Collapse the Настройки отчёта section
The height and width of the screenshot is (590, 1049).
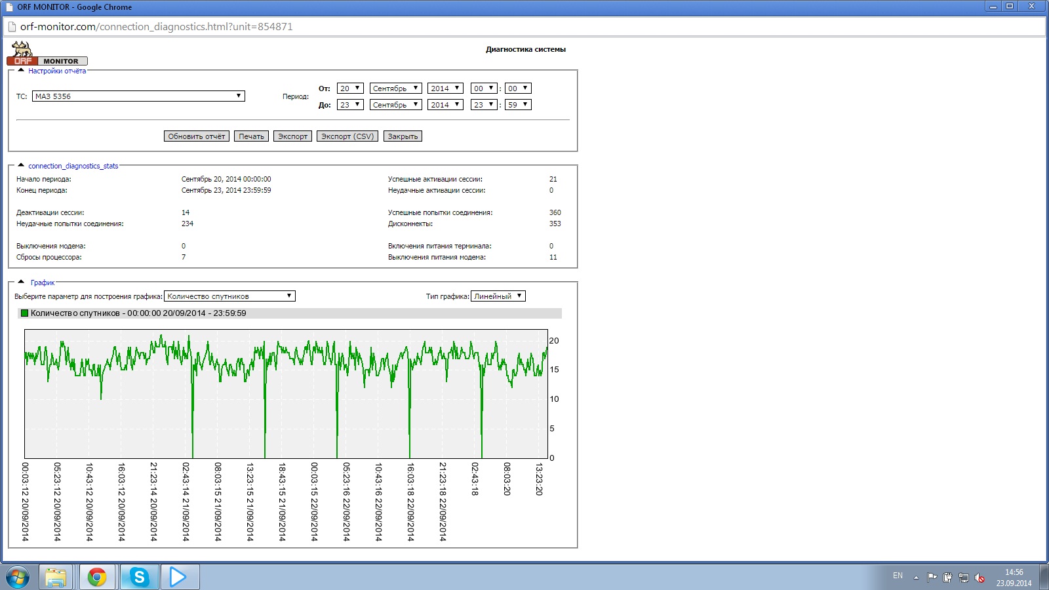coord(21,70)
